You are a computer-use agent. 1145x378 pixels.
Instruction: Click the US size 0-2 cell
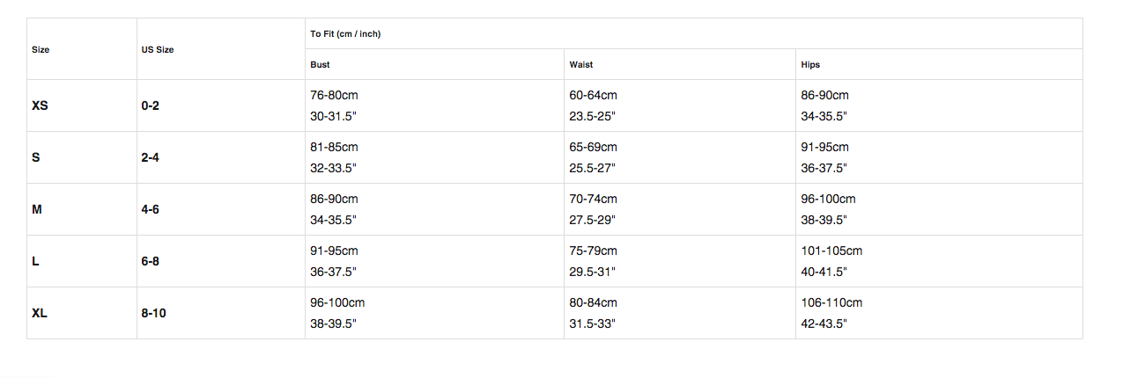[x=150, y=105]
